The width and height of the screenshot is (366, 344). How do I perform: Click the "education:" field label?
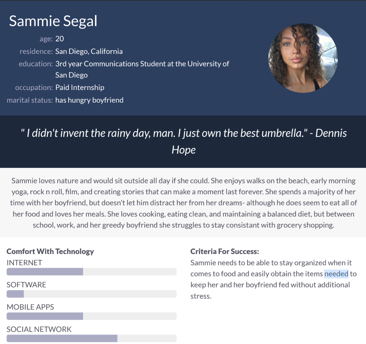36,64
